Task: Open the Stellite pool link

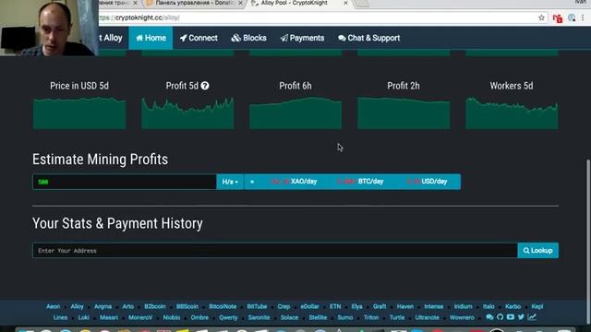Action: tap(318, 317)
